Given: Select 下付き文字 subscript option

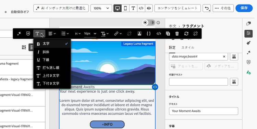Looking at the screenshot, I should [x=52, y=83].
